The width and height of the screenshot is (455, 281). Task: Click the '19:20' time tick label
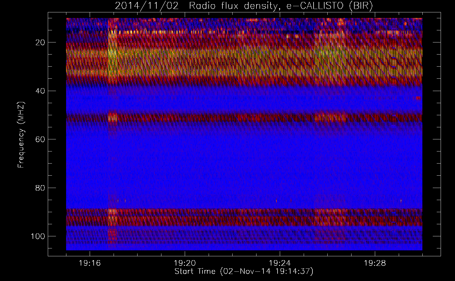[185, 263]
